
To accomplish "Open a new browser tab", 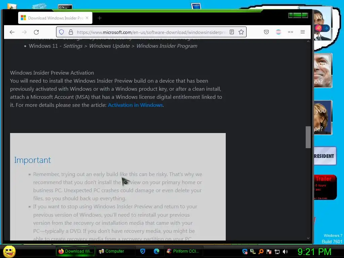I will click(99, 18).
